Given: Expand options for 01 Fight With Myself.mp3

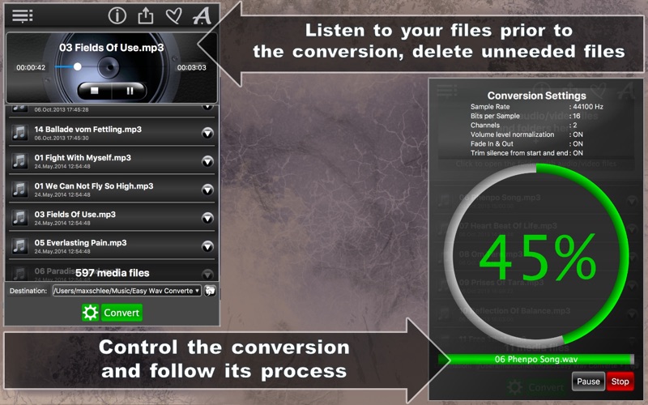Looking at the screenshot, I should pyautogui.click(x=207, y=161).
